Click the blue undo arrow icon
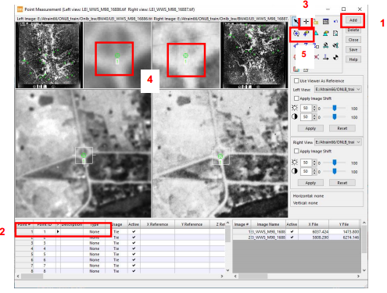The width and height of the screenshot is (387, 293). [x=335, y=22]
